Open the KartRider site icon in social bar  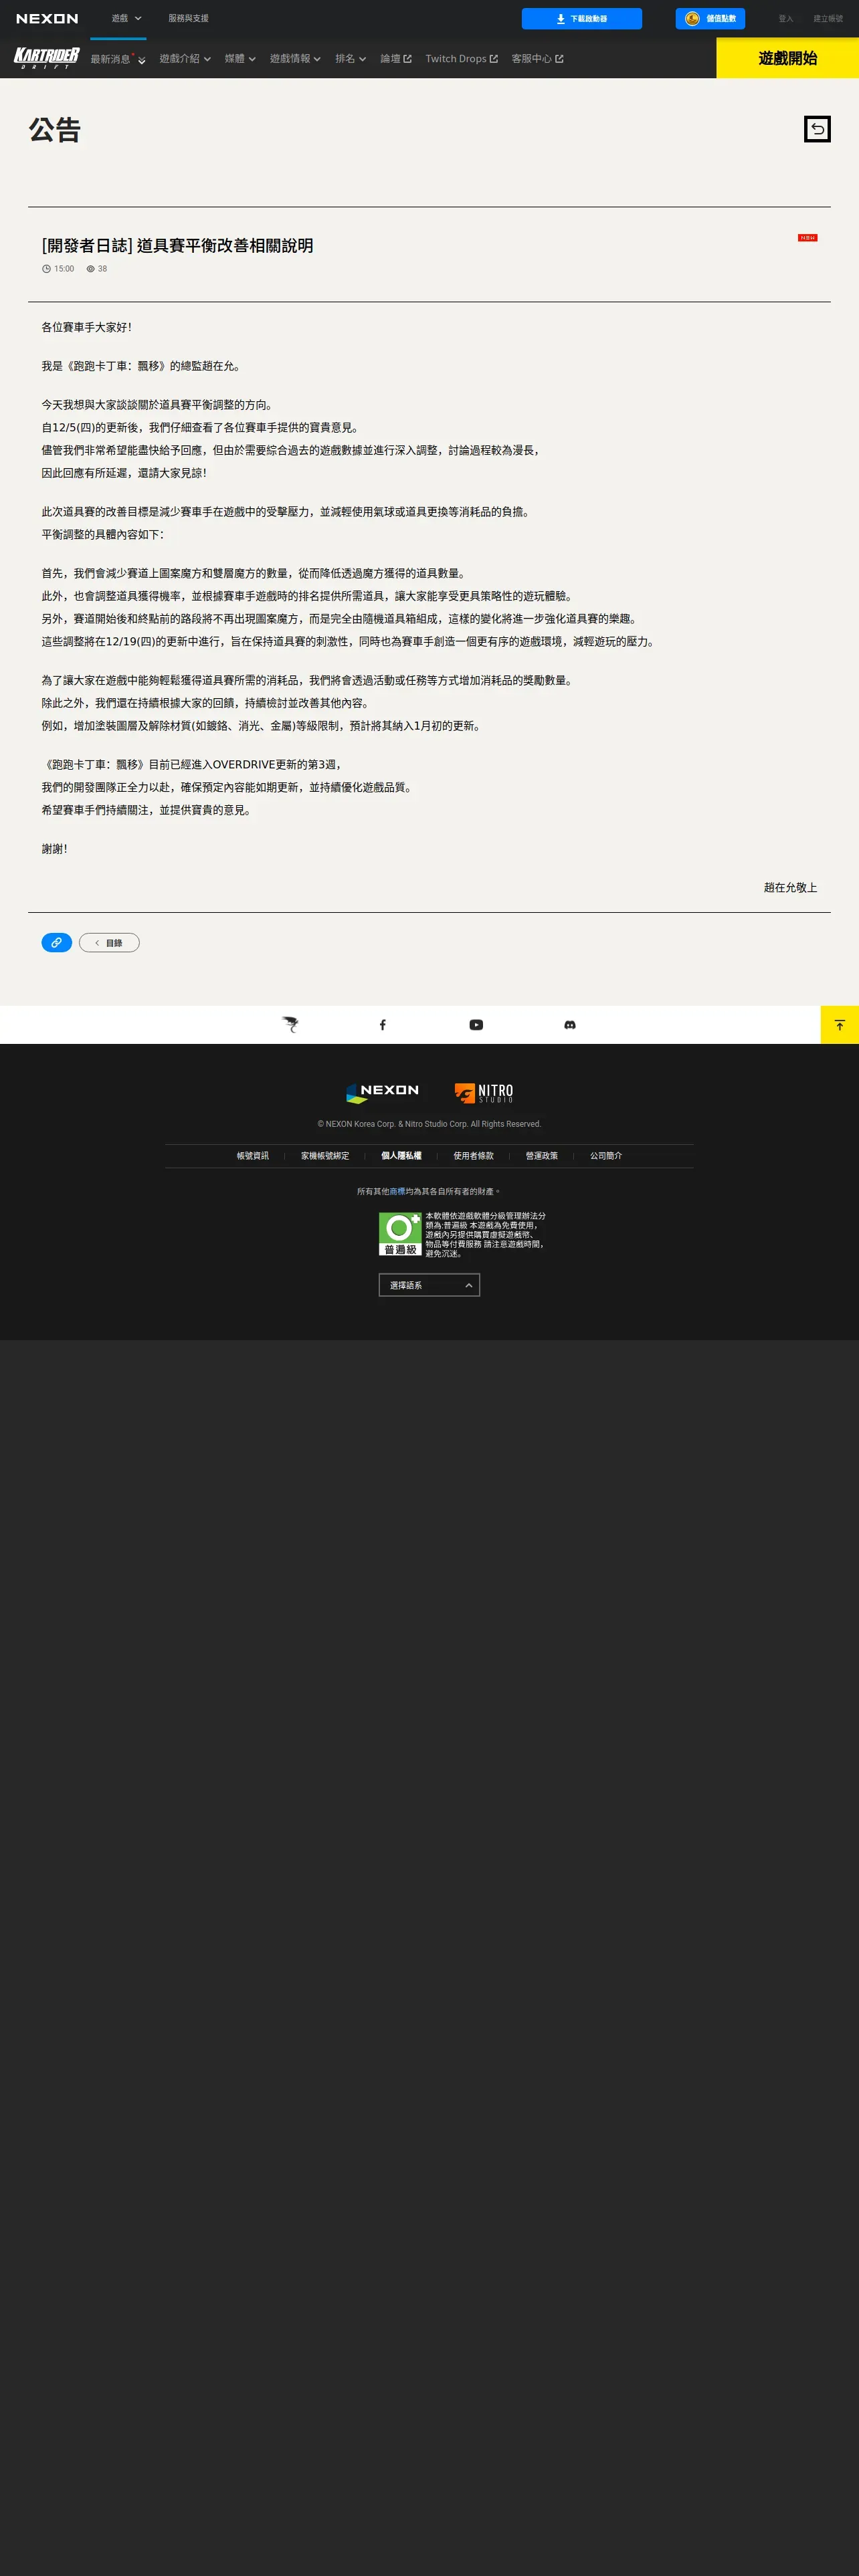tap(290, 1024)
